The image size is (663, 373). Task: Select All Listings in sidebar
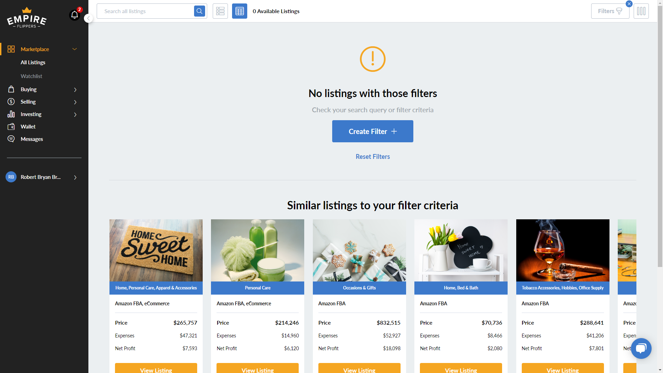[x=33, y=63]
